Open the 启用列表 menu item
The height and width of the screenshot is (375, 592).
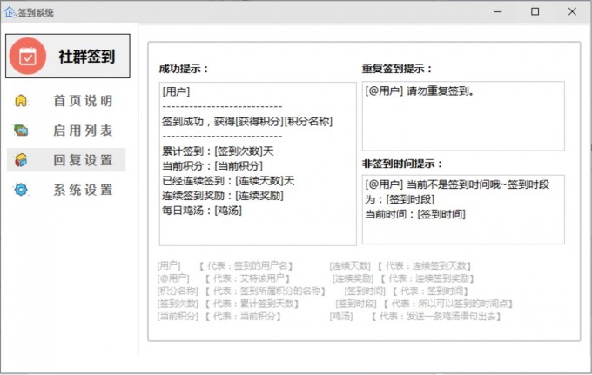[83, 131]
